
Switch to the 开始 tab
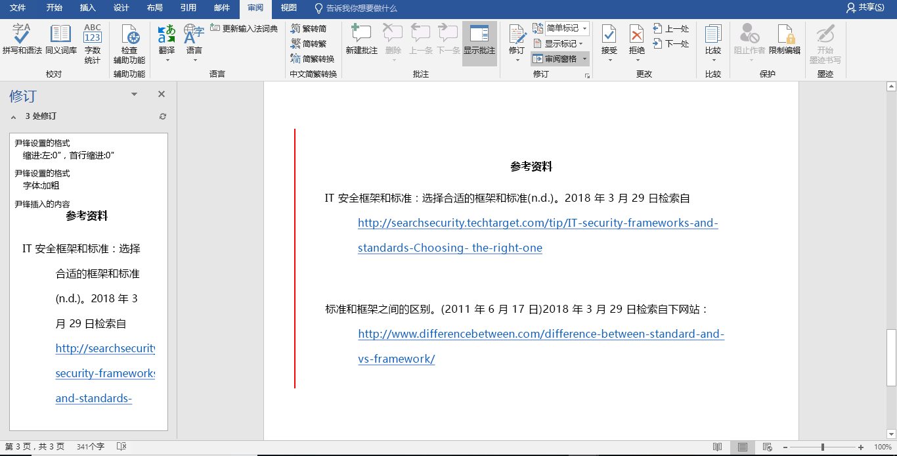55,8
